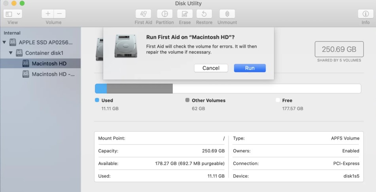Click the green zoom window button
Image resolution: width=376 pixels, height=192 pixels.
[22, 3]
